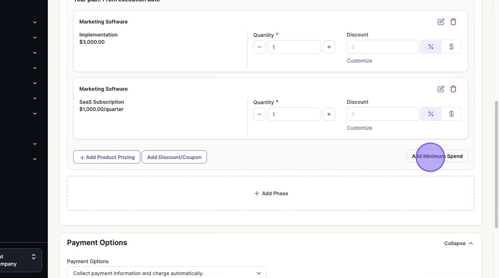Image resolution: width=499 pixels, height=278 pixels.
Task: Open Customize link under Implementation discount
Action: point(359,61)
